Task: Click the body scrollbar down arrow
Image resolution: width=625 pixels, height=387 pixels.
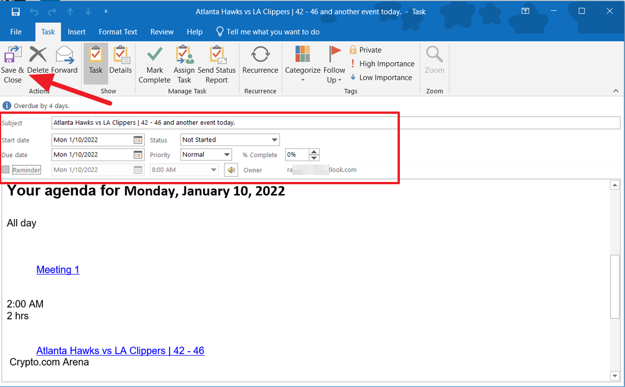Action: coord(615,375)
